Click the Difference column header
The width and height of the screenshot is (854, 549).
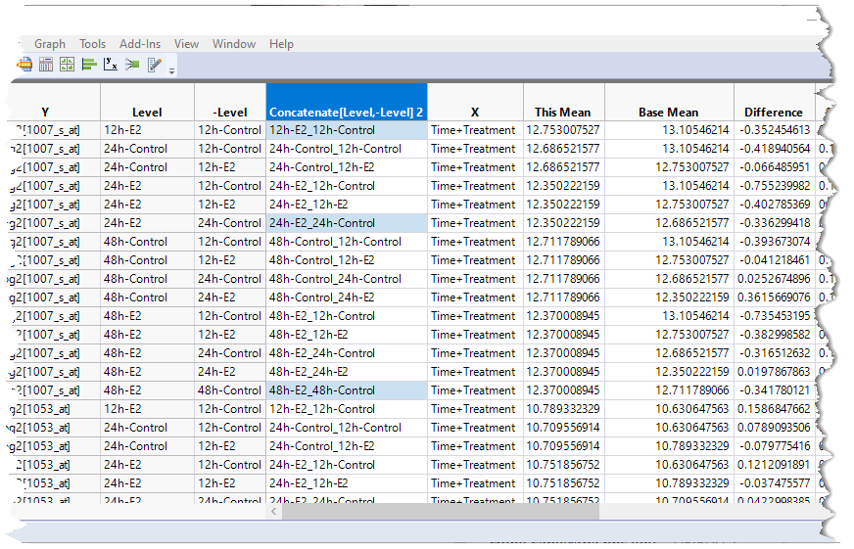pyautogui.click(x=773, y=113)
